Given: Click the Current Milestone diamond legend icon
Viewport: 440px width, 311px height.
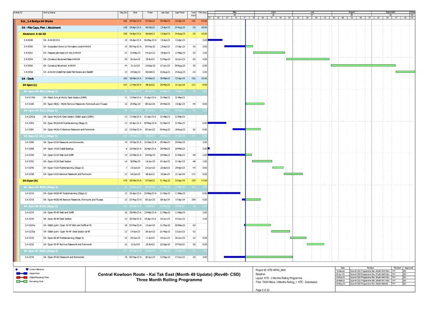Looking at the screenshot, I should point(16,269).
